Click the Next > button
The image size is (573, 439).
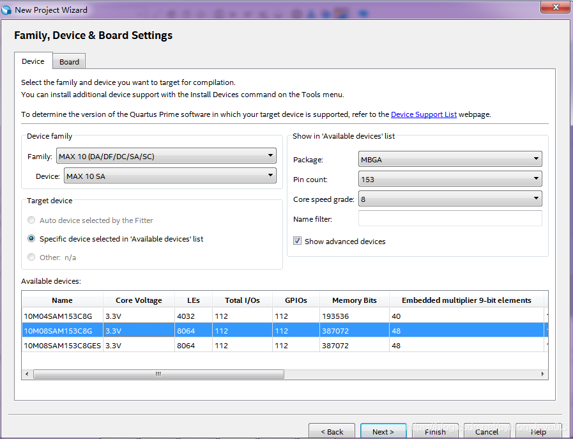[383, 431]
